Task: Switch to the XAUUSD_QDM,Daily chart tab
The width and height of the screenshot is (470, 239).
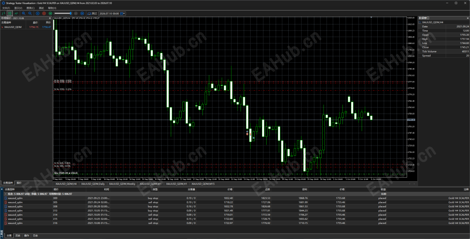Action: point(92,183)
